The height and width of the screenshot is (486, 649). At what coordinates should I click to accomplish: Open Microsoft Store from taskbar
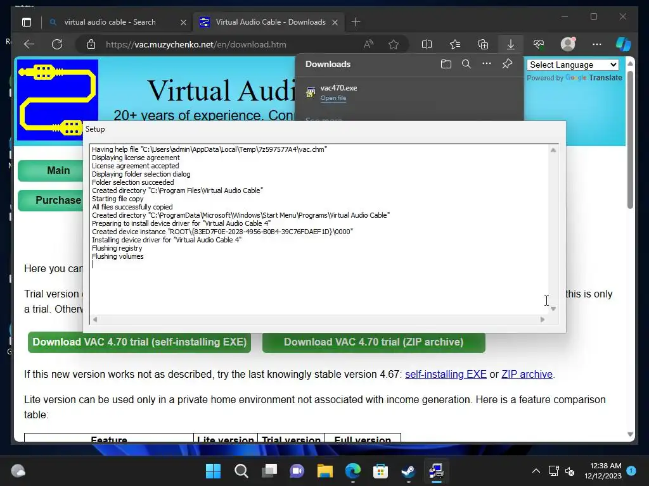(380, 471)
